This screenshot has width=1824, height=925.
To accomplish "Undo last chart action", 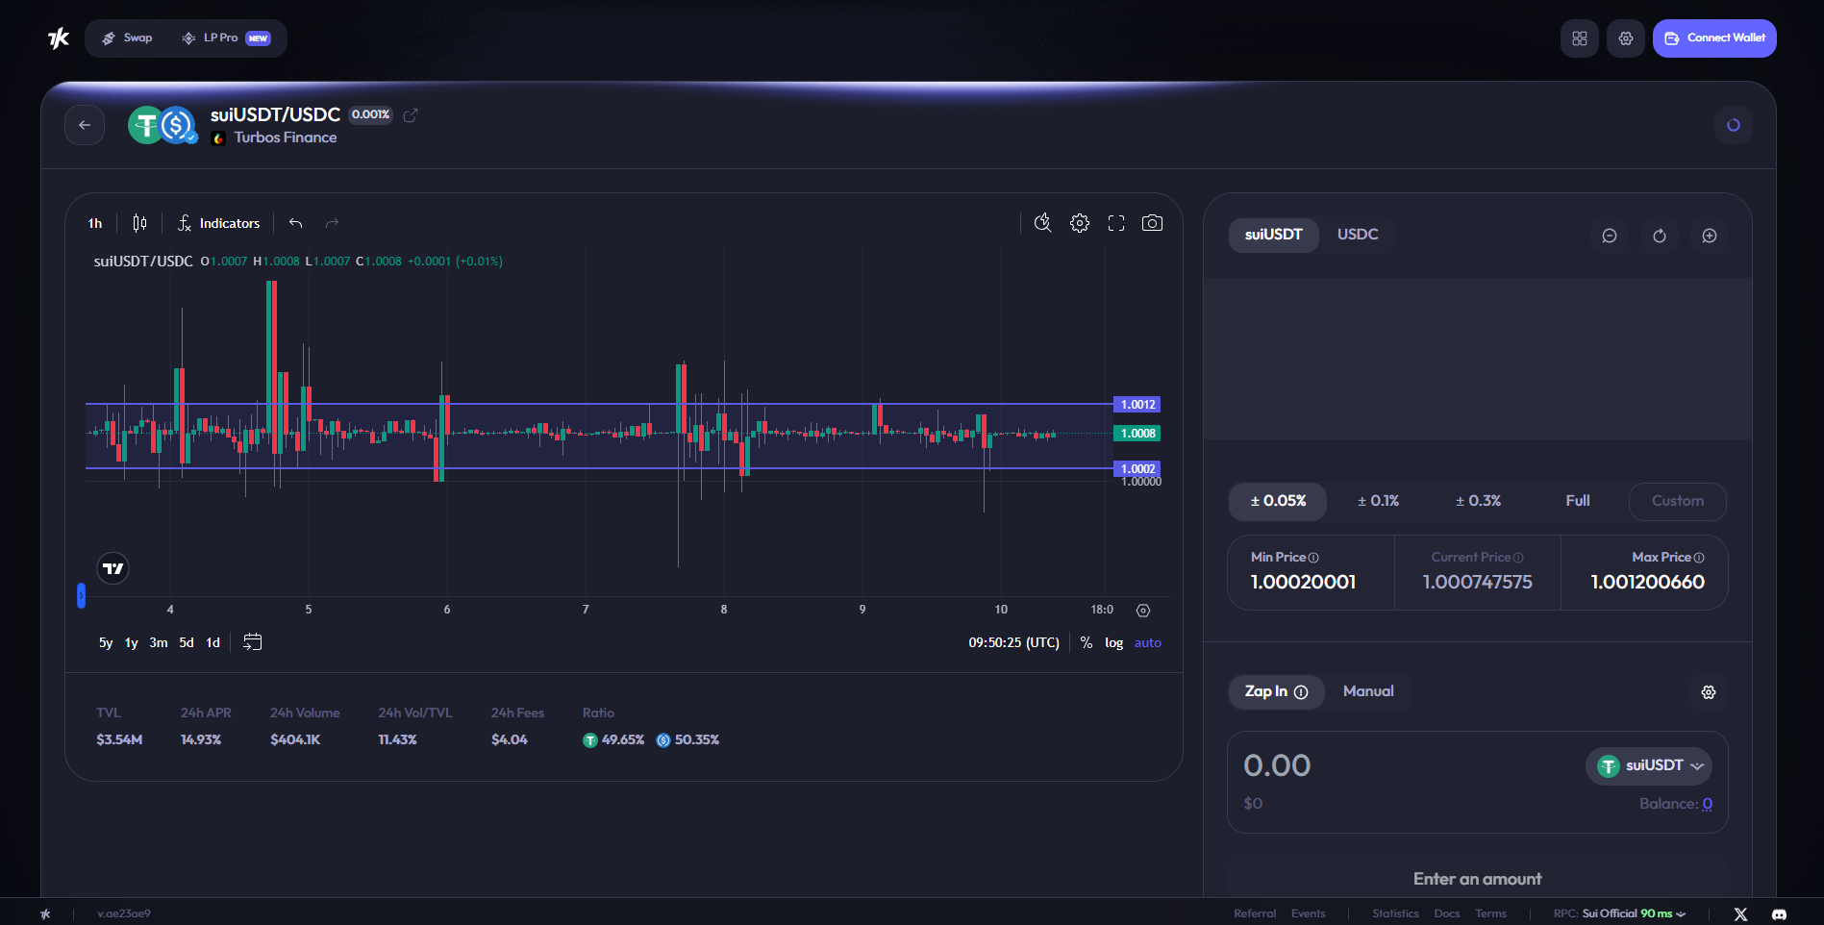I will (x=296, y=223).
